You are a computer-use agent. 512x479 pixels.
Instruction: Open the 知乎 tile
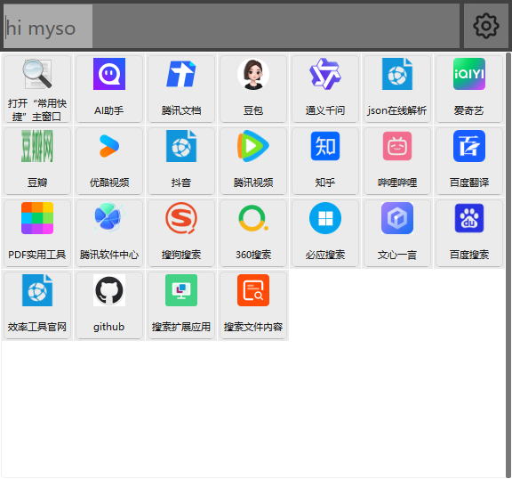[x=325, y=161]
